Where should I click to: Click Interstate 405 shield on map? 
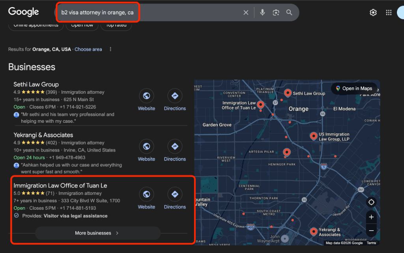coord(251,227)
